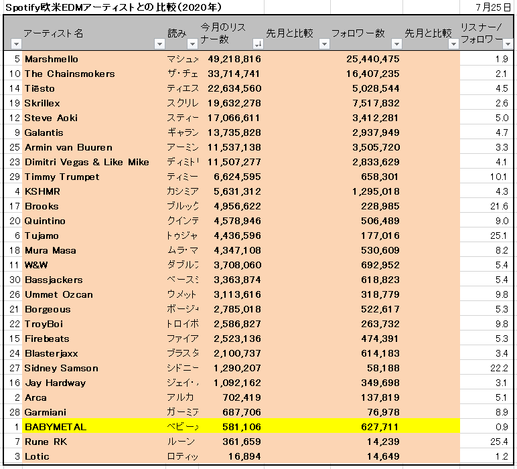Open the second 先月と比較 filter dropdown
517x469 pixels.
pos(453,43)
